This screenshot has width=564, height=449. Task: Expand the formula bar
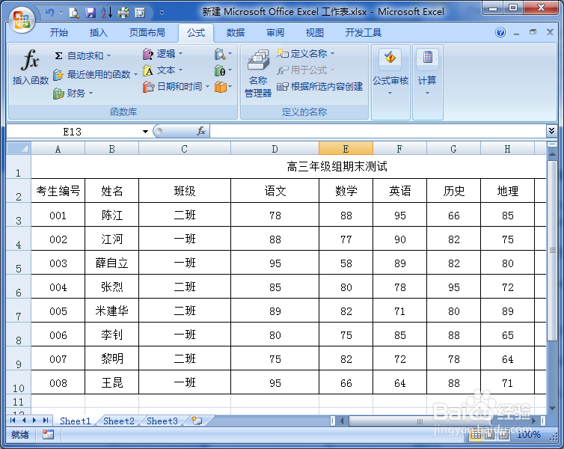point(551,131)
